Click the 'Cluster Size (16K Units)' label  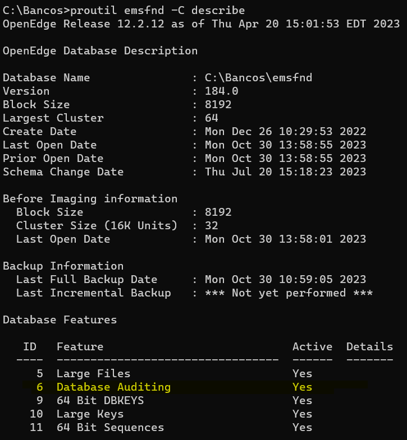(97, 226)
